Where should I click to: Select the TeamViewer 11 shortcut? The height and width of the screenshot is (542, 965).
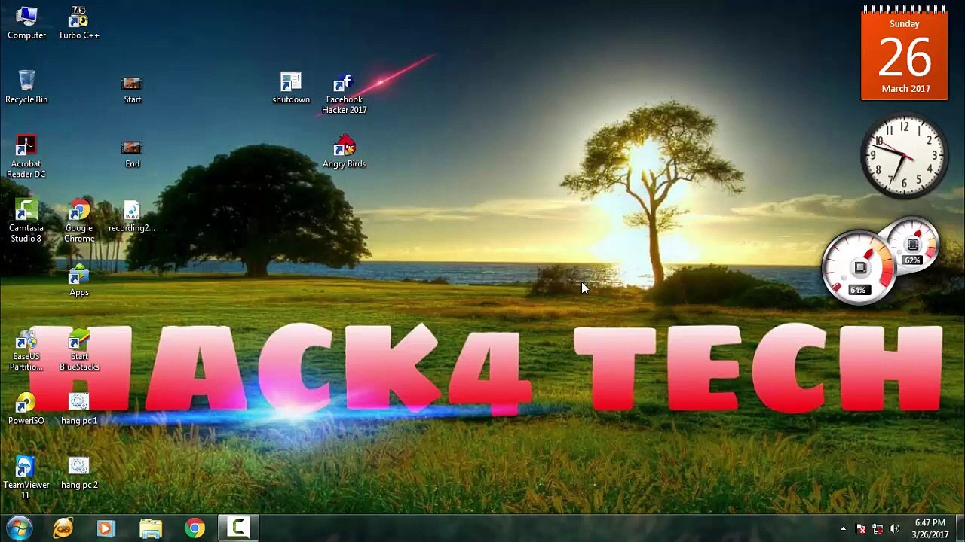click(x=26, y=478)
